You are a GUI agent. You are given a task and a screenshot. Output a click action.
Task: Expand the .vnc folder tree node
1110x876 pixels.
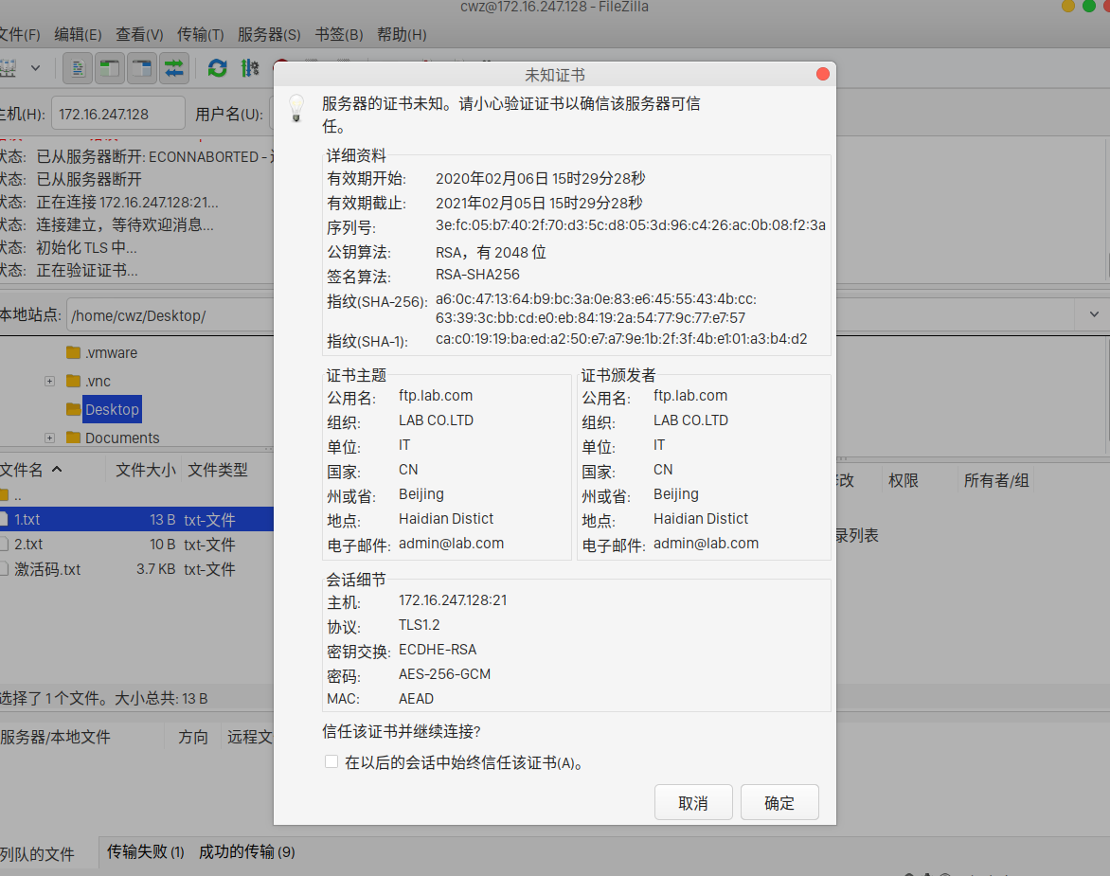(x=49, y=381)
